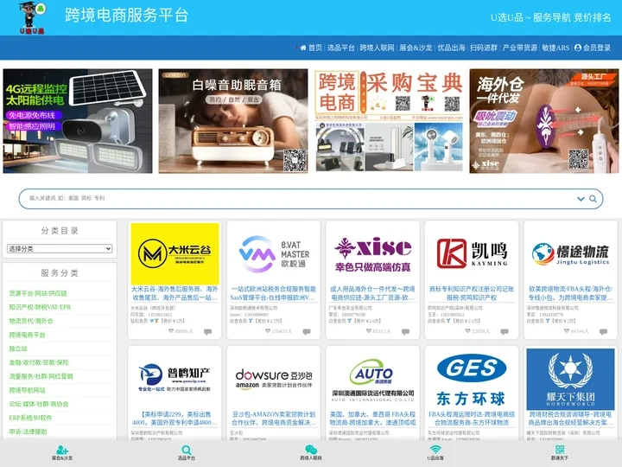Click the 凯鸣 KAYMING logo
The width and height of the screenshot is (622, 467).
point(472,253)
